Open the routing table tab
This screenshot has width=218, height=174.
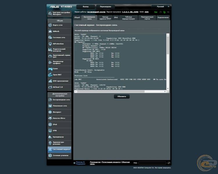pos(128,18)
